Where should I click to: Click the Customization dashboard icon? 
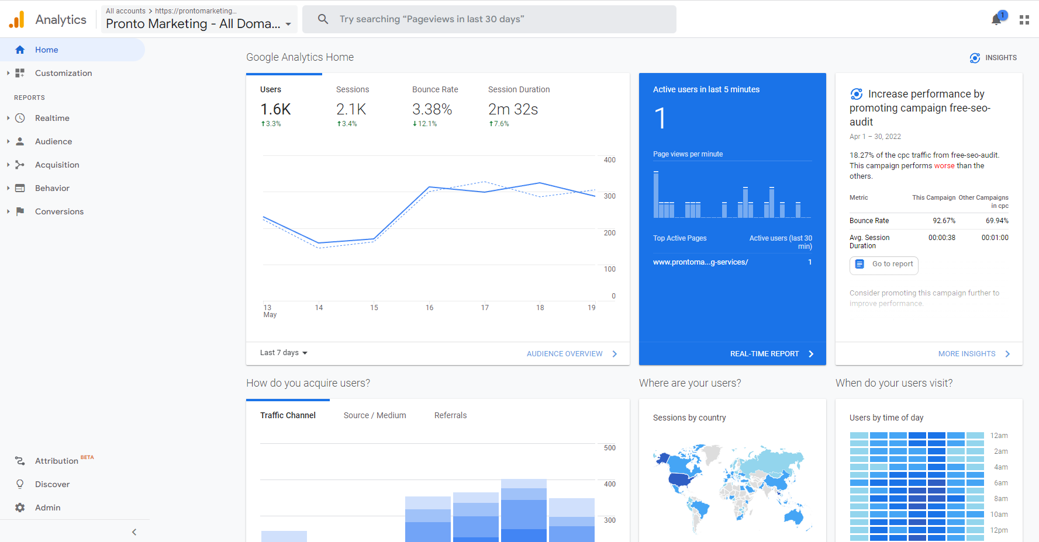[20, 73]
